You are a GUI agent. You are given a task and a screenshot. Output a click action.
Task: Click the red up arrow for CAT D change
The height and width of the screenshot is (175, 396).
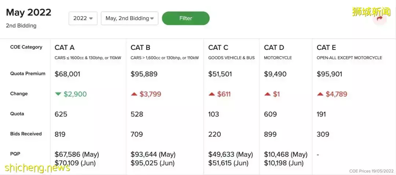267,94
